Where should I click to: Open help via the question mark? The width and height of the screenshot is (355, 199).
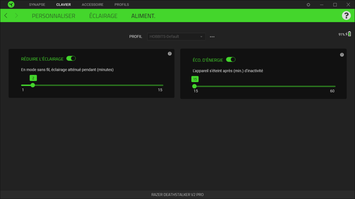point(346,16)
